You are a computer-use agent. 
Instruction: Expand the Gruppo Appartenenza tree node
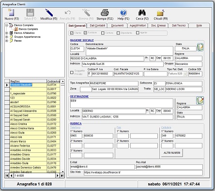pos(7,37)
